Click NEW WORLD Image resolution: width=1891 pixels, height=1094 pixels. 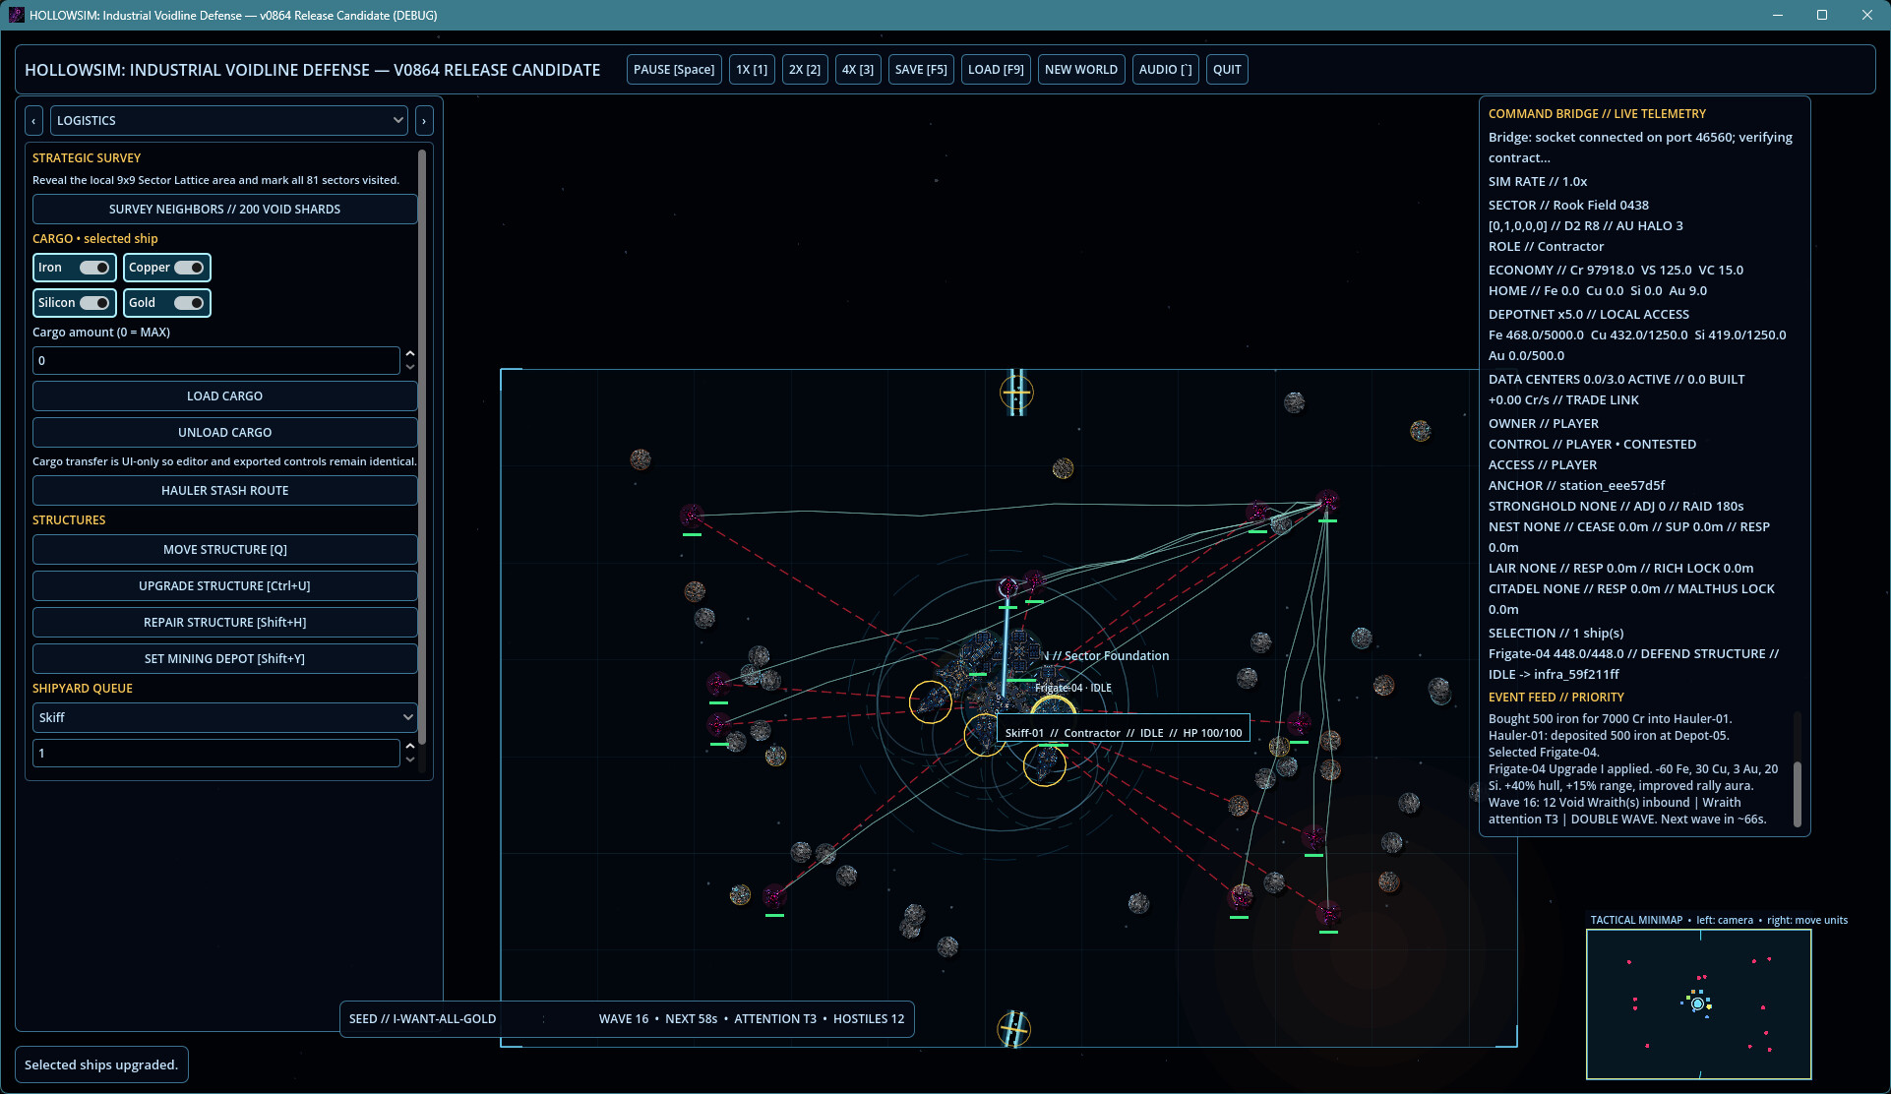tap(1081, 70)
